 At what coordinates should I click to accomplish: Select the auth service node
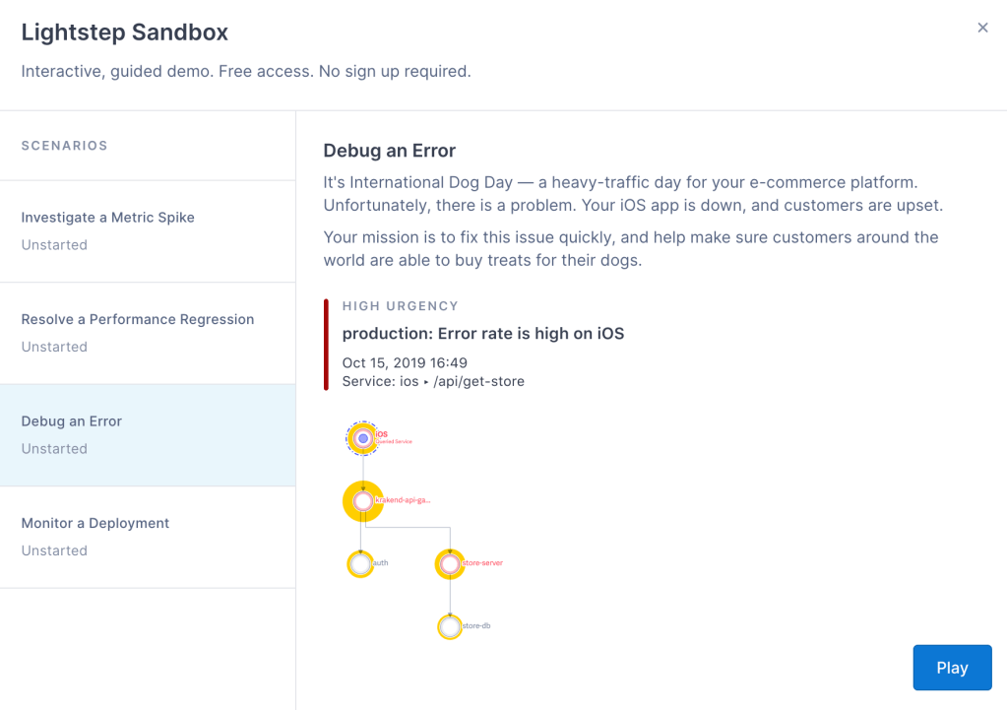360,564
